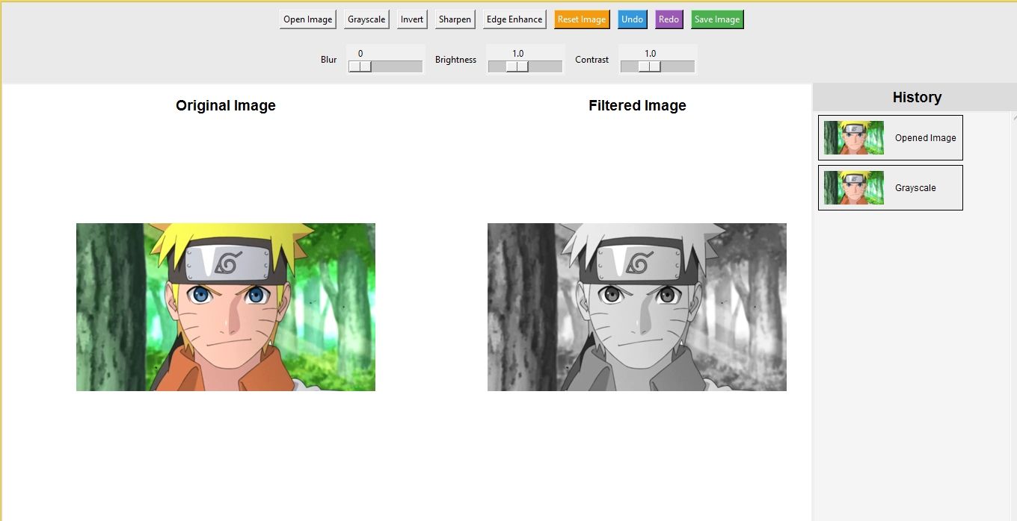This screenshot has height=521, width=1017.
Task: Click the filtered grayscale image preview
Action: coord(637,307)
